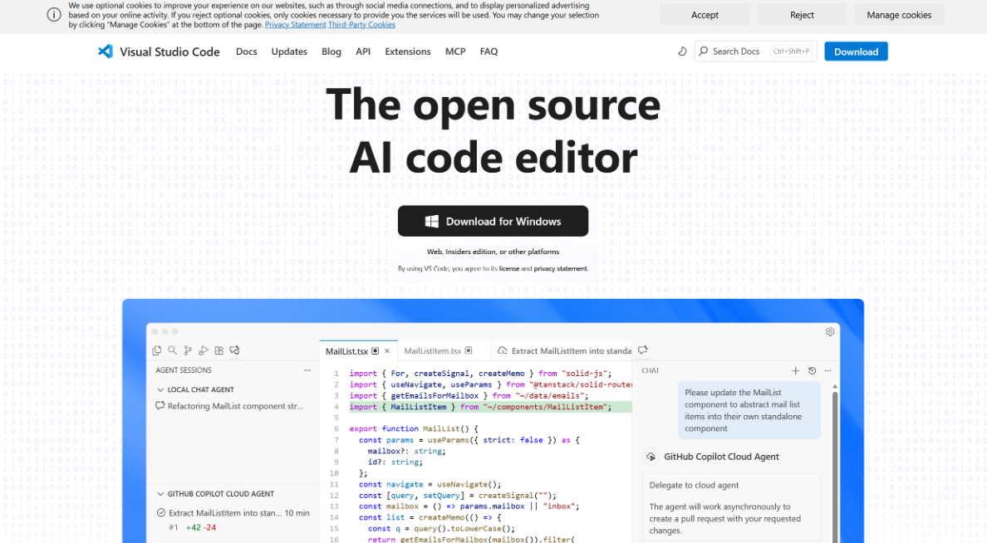Click the Search magnifier icon in editor sidebar

[172, 350]
